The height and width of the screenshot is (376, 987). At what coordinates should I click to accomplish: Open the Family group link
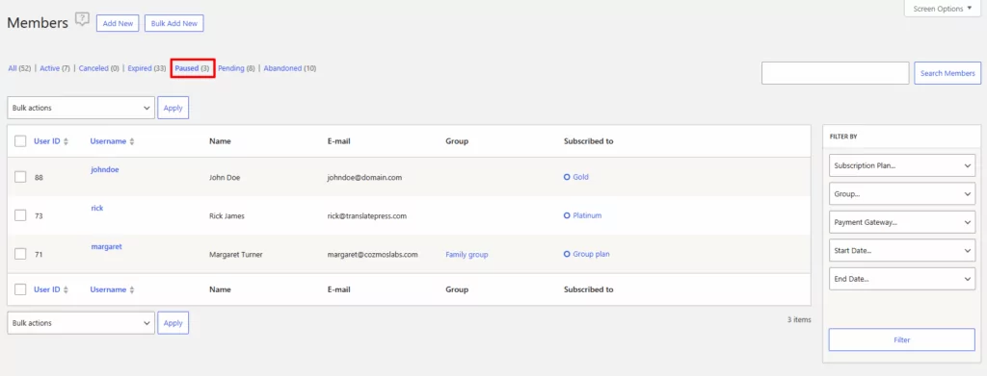467,254
